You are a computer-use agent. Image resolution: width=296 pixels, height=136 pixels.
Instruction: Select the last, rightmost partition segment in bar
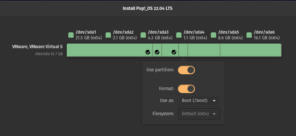tap(251, 50)
